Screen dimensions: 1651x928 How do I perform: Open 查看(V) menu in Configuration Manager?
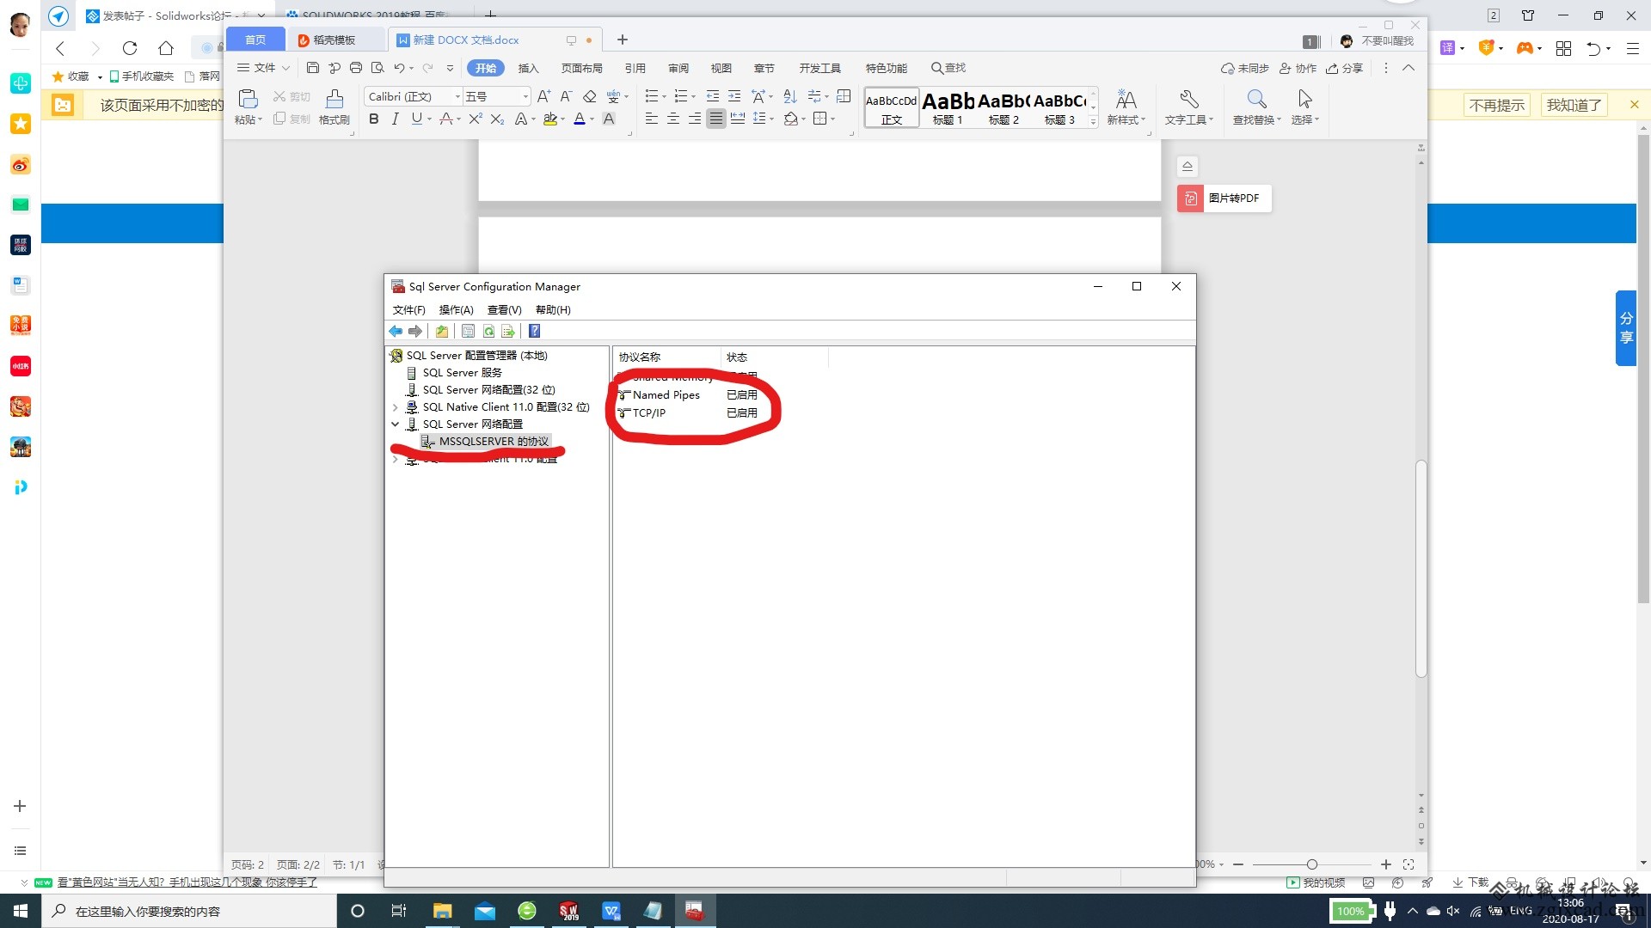pos(505,310)
